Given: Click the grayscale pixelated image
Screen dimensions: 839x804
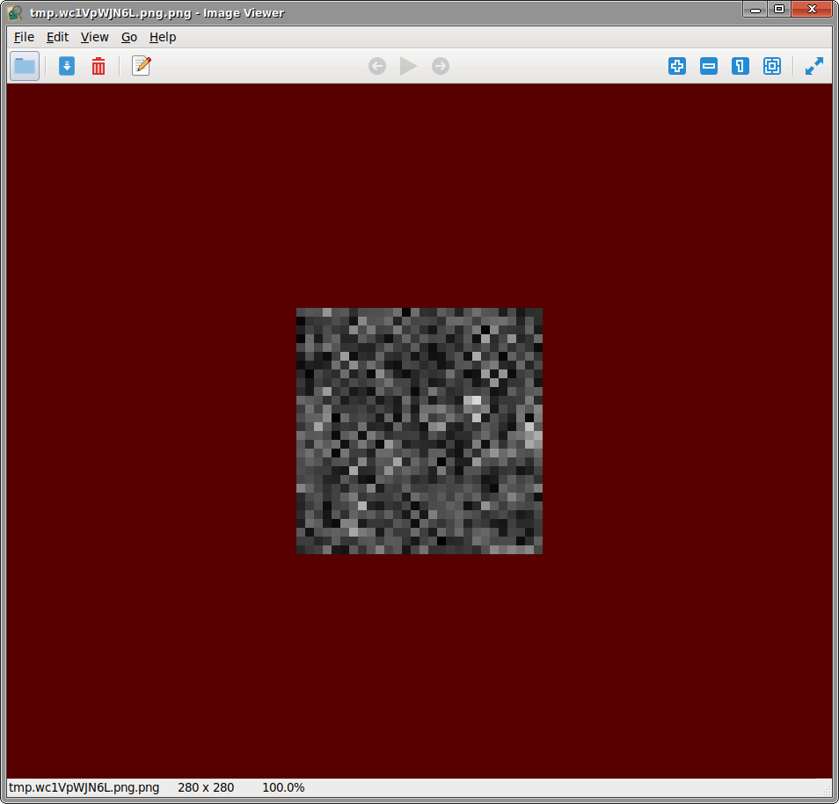Looking at the screenshot, I should [419, 431].
